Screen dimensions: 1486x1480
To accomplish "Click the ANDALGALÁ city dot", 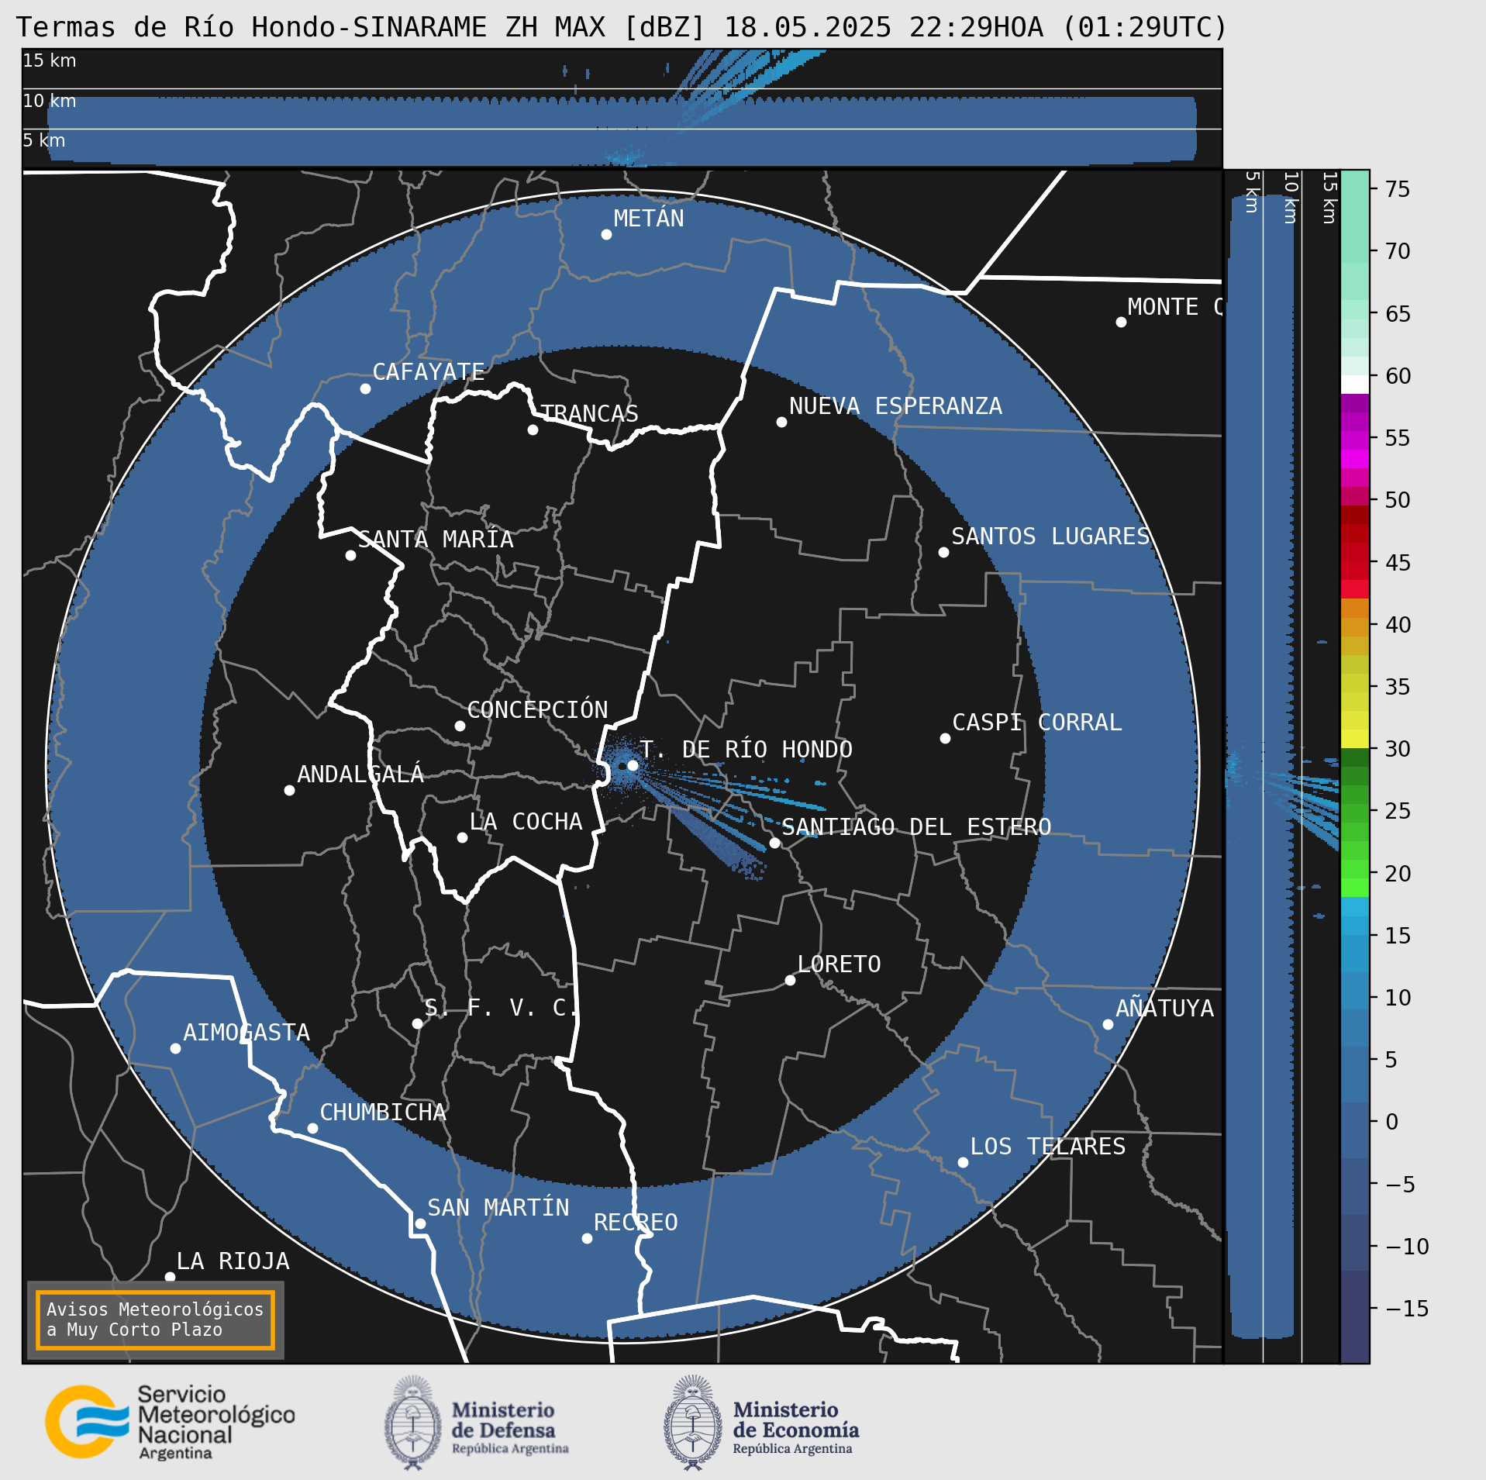I will pyautogui.click(x=289, y=790).
